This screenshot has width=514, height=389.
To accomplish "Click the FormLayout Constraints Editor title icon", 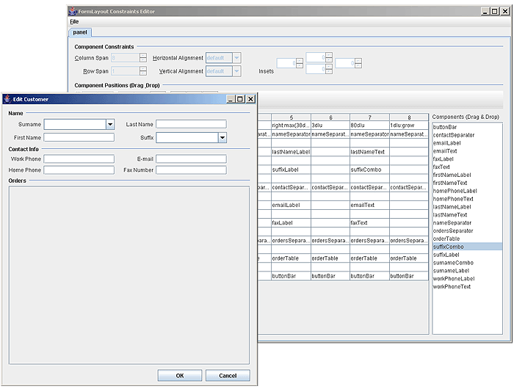I will [x=73, y=11].
